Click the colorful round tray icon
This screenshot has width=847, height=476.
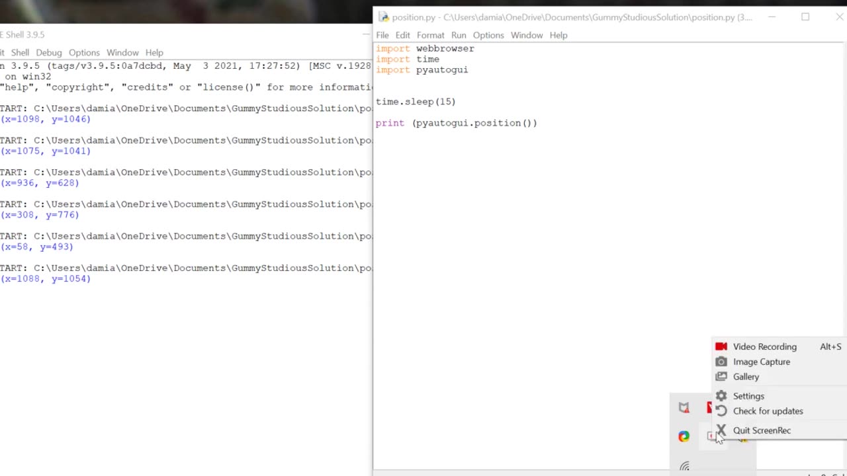point(684,436)
